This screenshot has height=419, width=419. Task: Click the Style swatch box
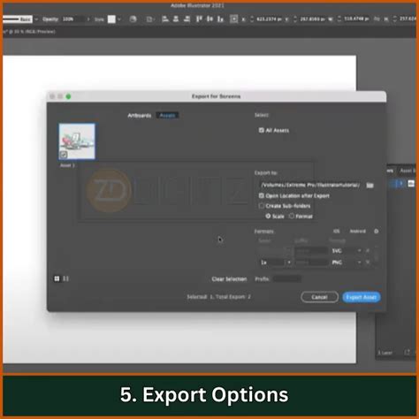111,19
